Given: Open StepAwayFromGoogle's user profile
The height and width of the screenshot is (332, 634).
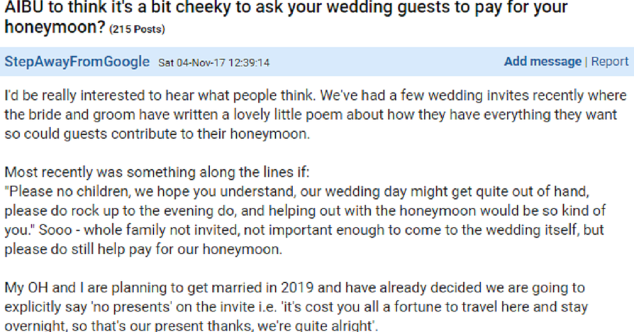Looking at the screenshot, I should 77,62.
